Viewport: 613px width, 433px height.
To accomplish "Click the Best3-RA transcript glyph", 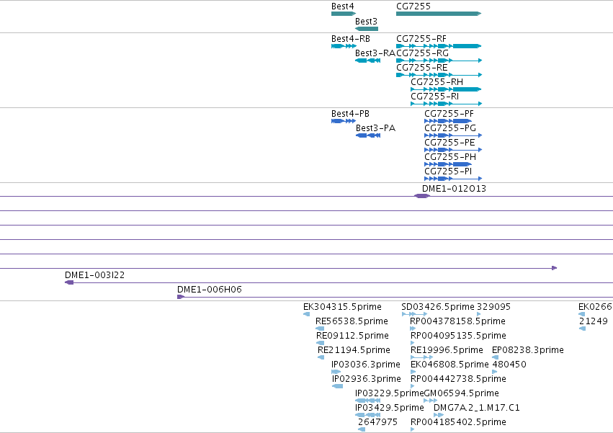I will tap(368, 61).
